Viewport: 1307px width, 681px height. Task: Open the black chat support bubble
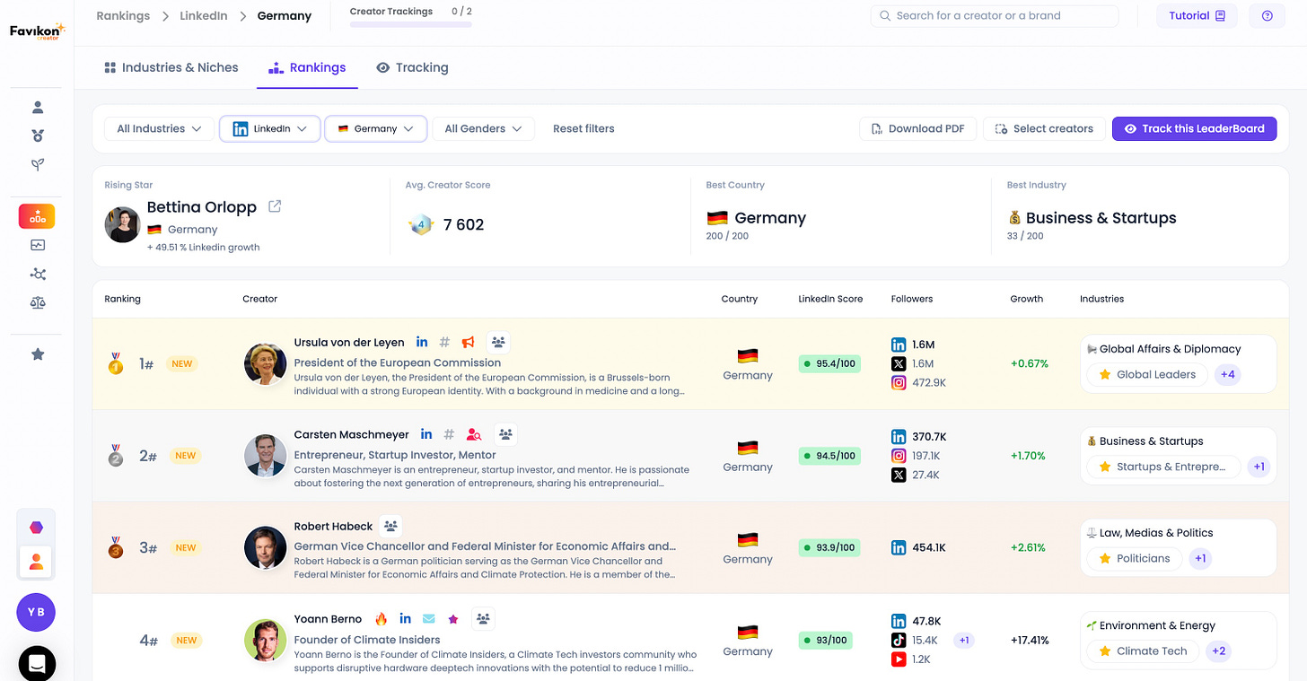coord(37,664)
